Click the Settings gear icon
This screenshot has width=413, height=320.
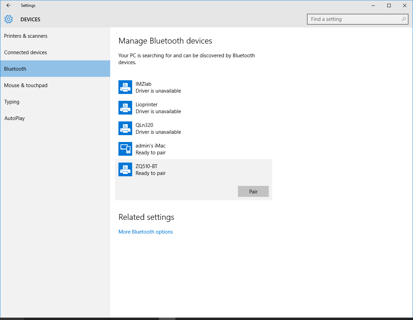coord(9,19)
